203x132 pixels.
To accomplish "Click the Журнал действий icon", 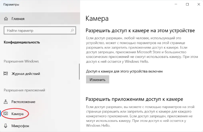I will click(6, 74).
